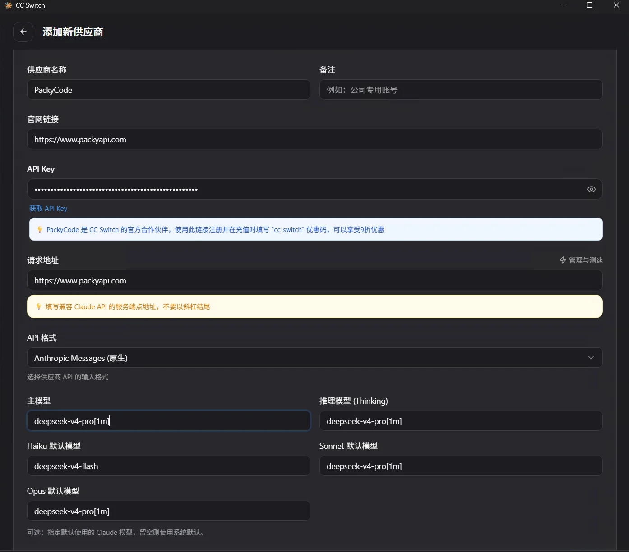Edit the 推理模型 (Thinking) field
Screen dimensions: 629x552
461,421
